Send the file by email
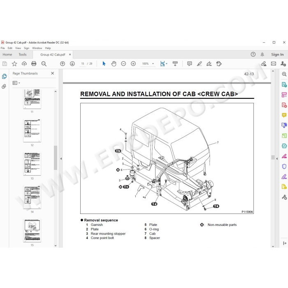288x288 pixels. point(274,64)
